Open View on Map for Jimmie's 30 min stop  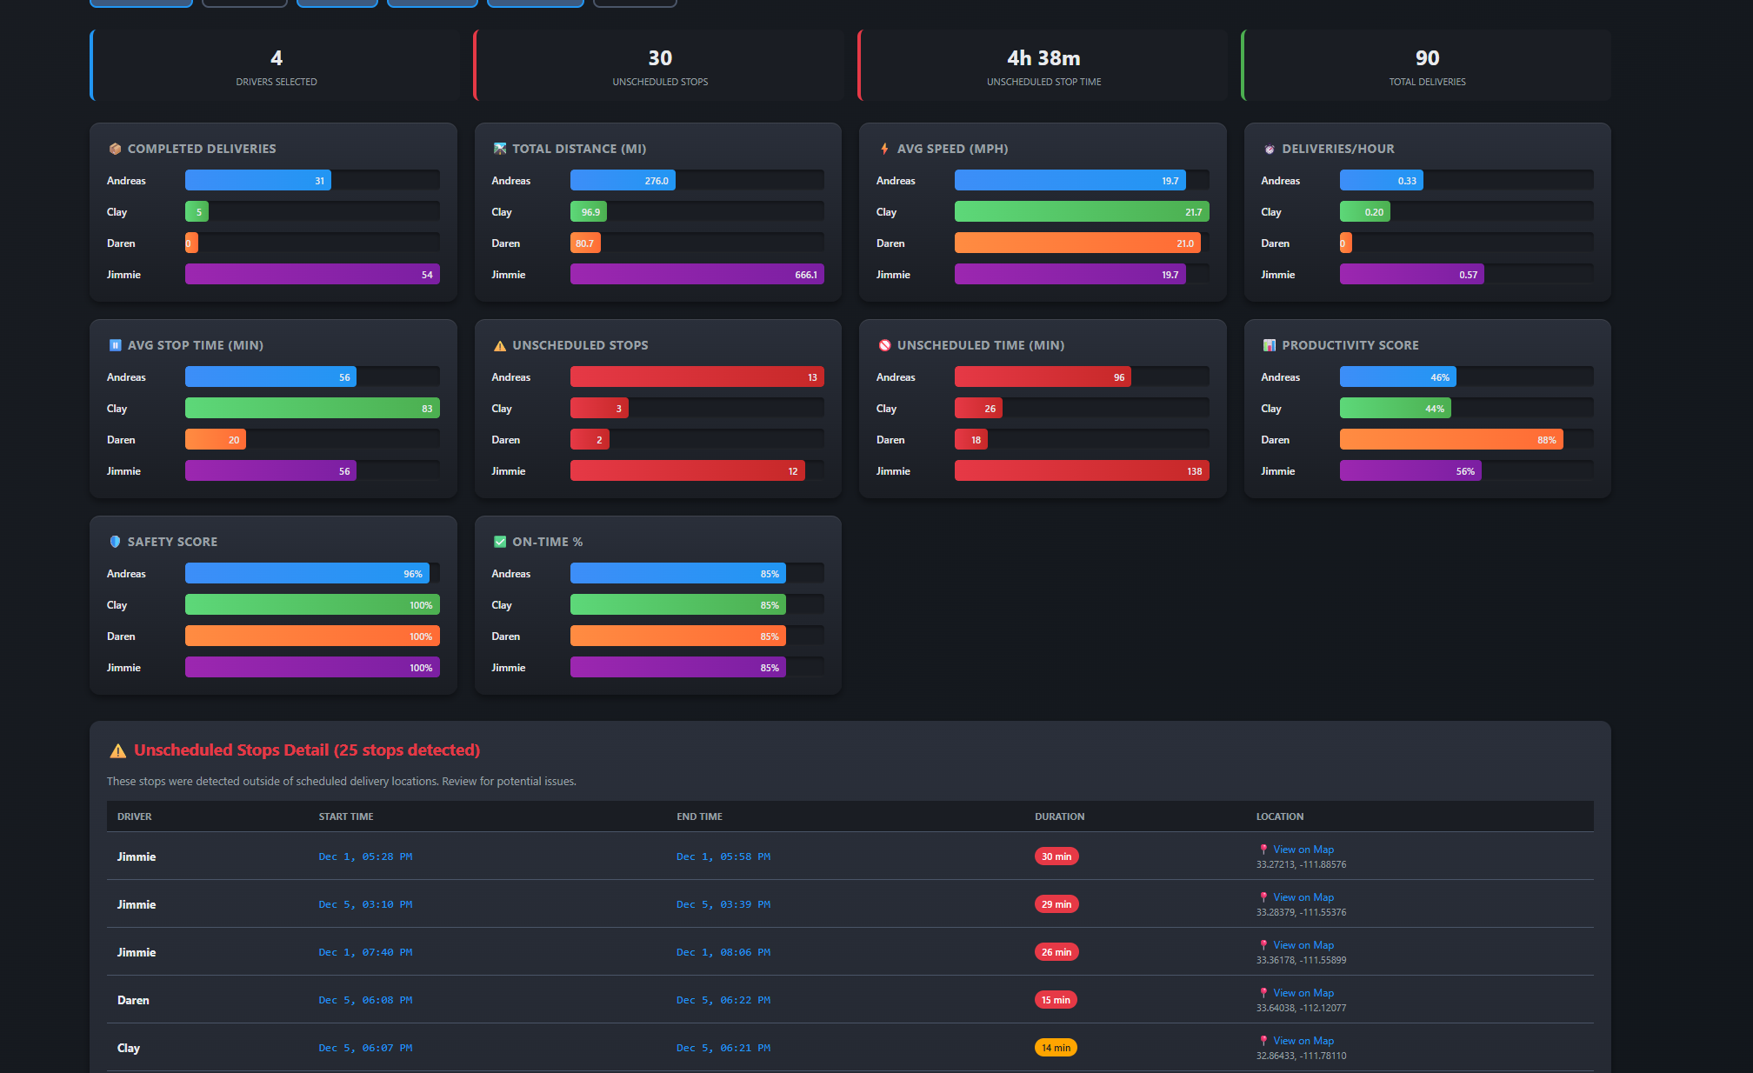(1303, 850)
